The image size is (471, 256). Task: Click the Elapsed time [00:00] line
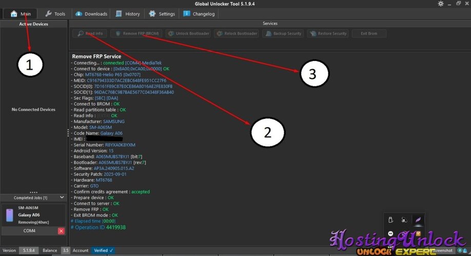coord(93,221)
